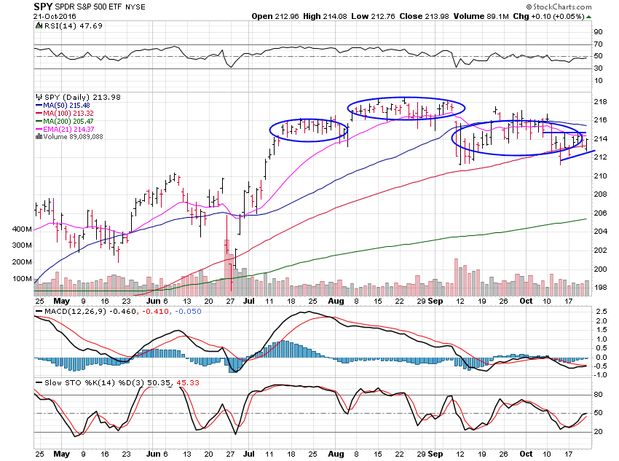Viewport: 619px width, 461px height.
Task: Click the SPY (Daily) price bar icon
Action: [x=38, y=97]
